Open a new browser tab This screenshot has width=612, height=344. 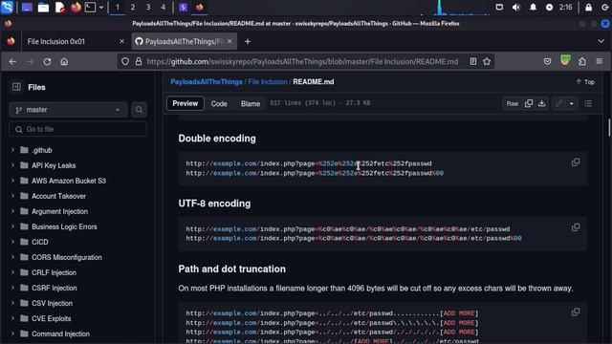click(x=248, y=41)
